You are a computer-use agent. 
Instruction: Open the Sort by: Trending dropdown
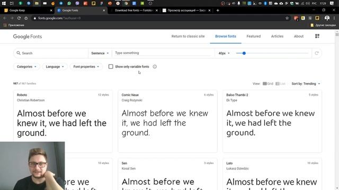click(306, 83)
